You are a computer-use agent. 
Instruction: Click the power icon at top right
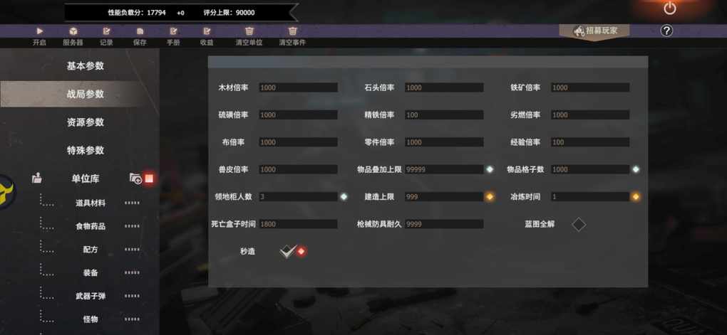[x=669, y=9]
